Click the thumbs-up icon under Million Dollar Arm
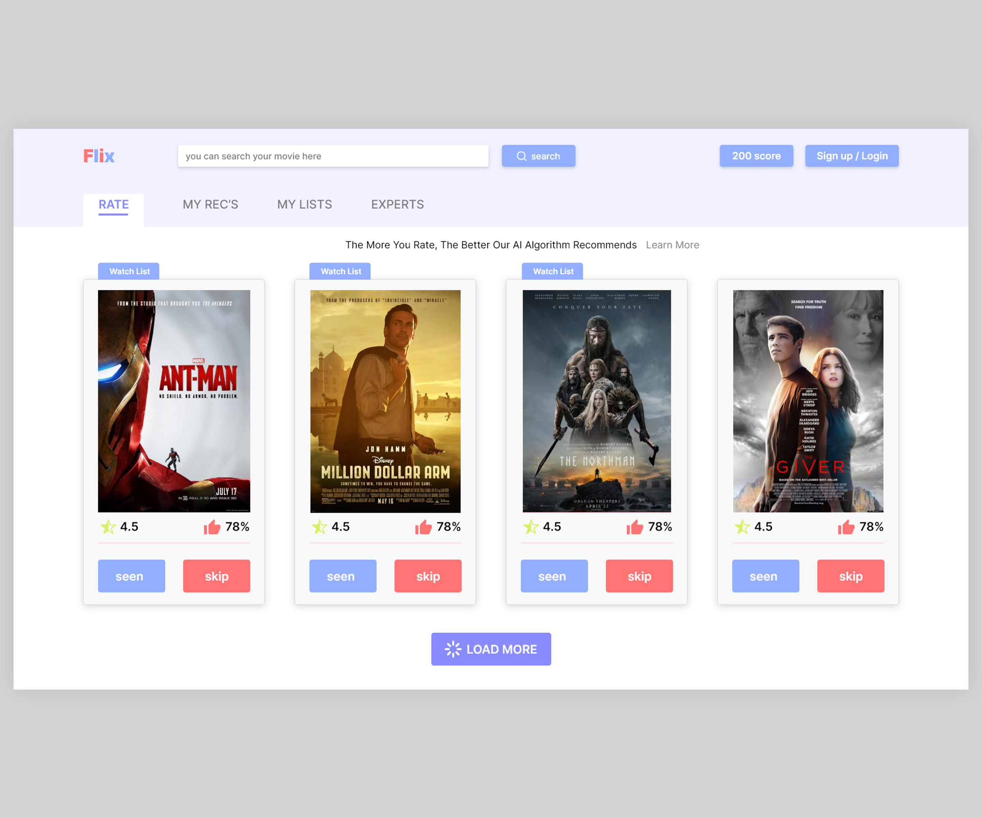 point(423,527)
